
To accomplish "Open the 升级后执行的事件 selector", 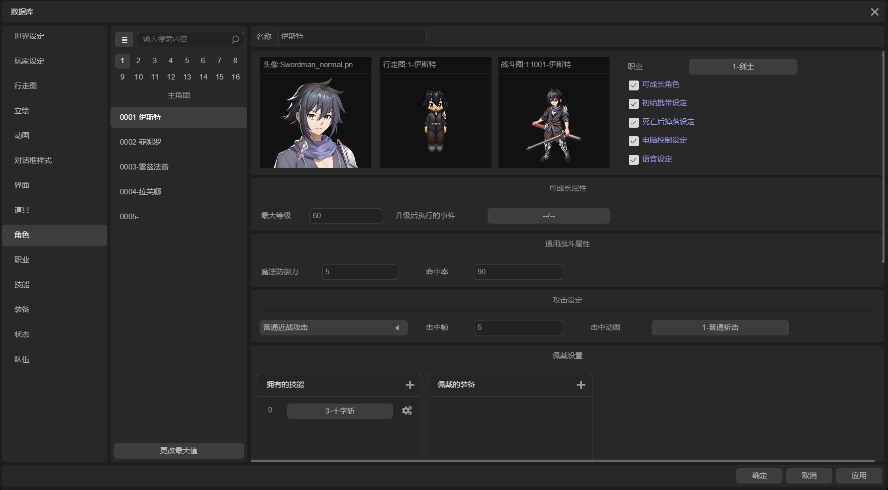I will point(549,216).
